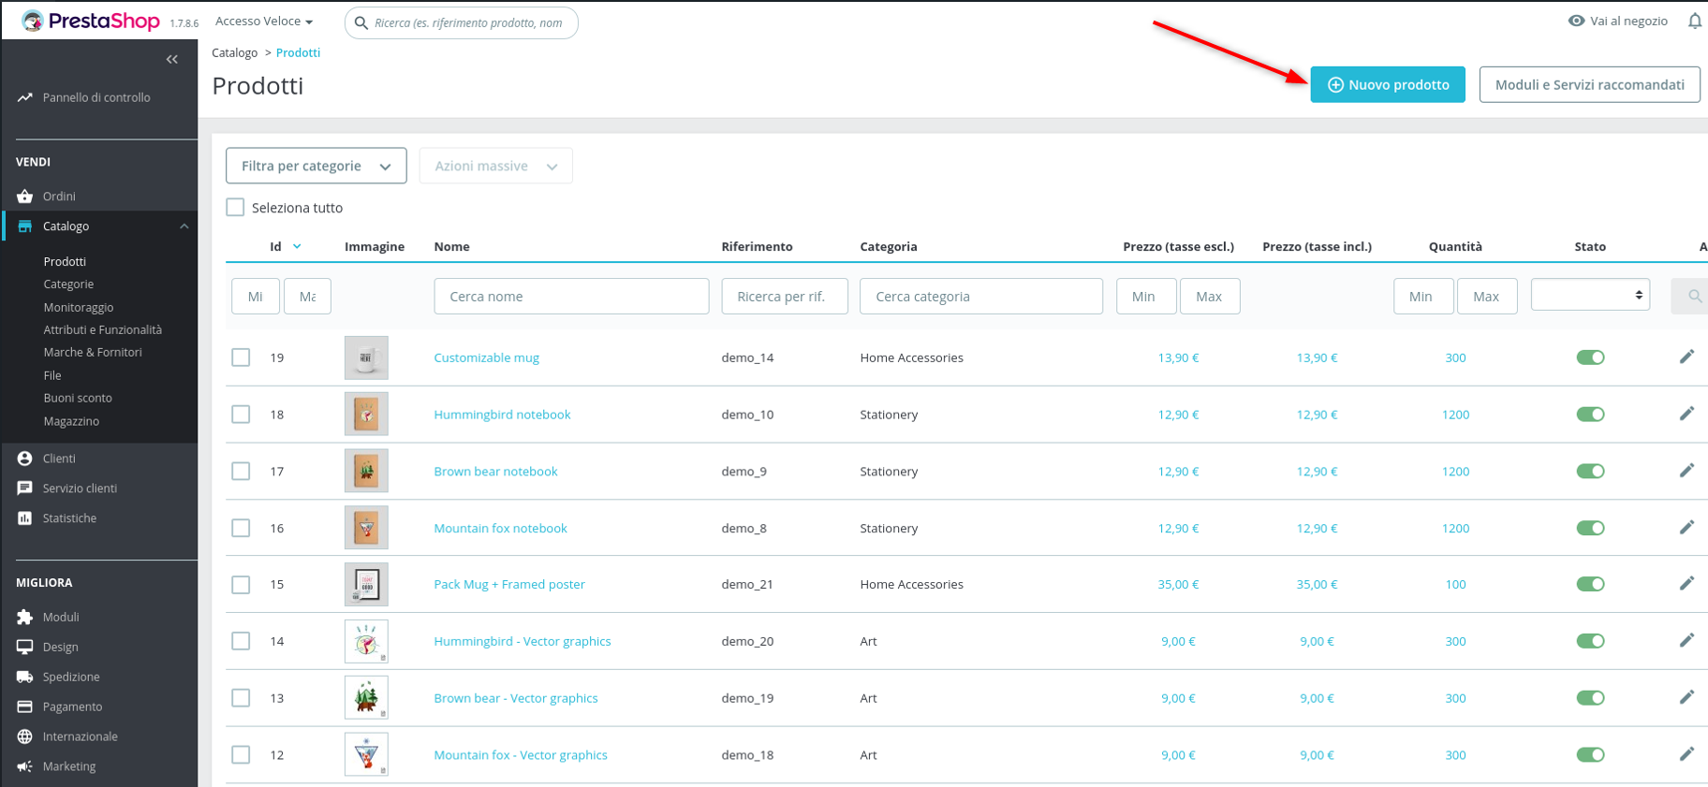Viewport: 1708px width, 787px height.
Task: Click the eye icon beside Vai al negozio
Action: (1577, 21)
